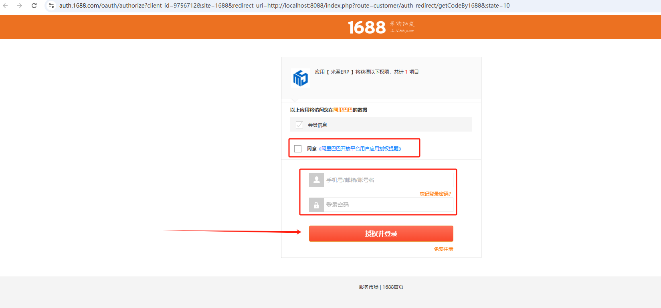The width and height of the screenshot is (661, 308).
Task: Open the 忘记登录密码? link
Action: tap(435, 194)
